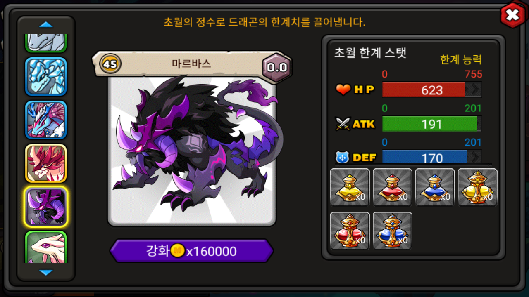
Task: Tap the 강화 x160000 enhance button
Action: click(x=192, y=251)
